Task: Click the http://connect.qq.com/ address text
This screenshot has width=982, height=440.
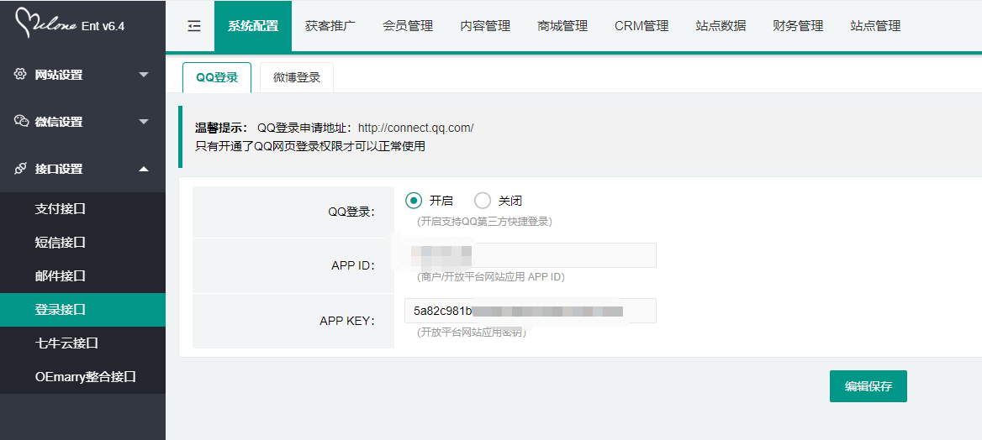Action: click(x=416, y=128)
